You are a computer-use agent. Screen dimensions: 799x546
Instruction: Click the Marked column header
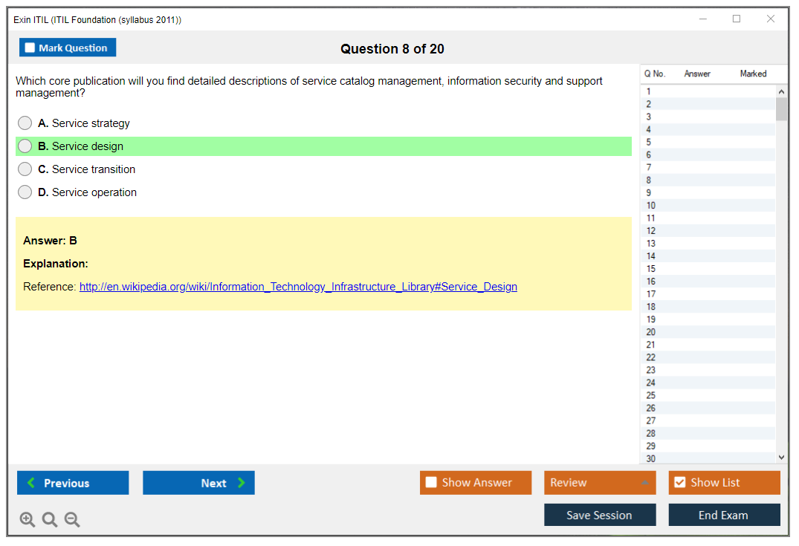tap(753, 74)
